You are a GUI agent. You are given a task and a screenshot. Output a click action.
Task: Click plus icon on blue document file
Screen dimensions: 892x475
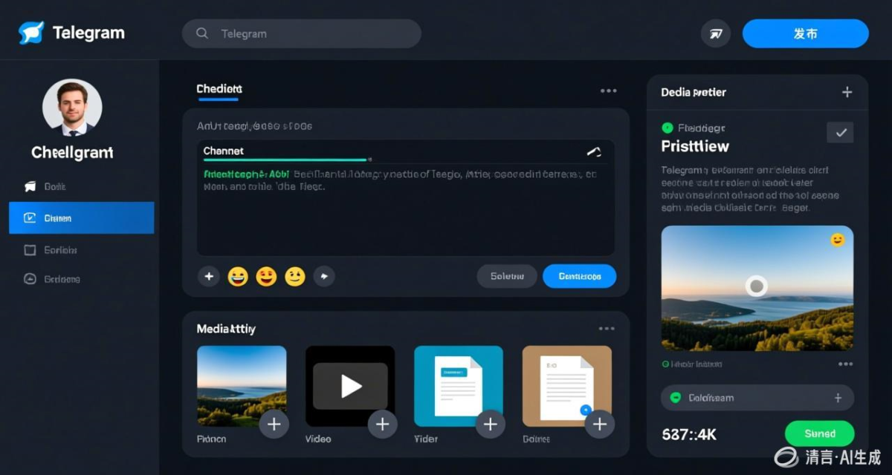(490, 424)
